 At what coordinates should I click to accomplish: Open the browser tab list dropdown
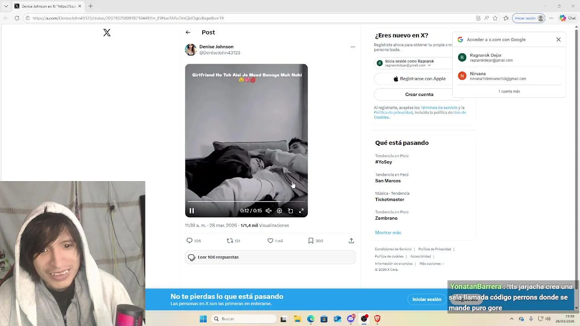(6, 6)
